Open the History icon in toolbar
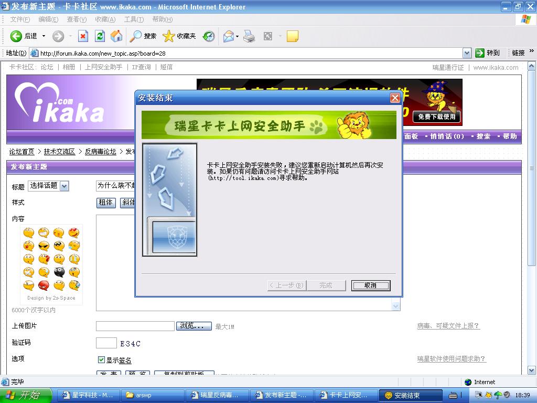537x403 pixels. click(x=209, y=36)
